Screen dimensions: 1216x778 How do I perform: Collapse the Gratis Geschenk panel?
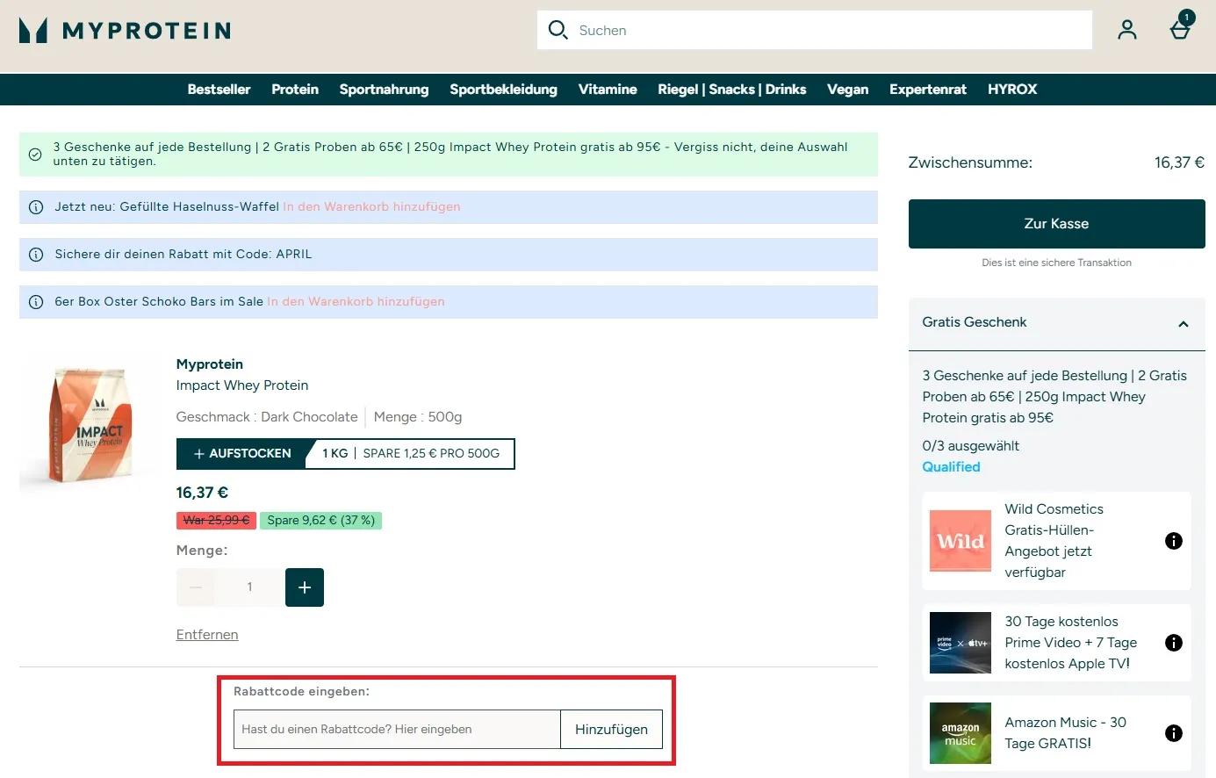1183,323
